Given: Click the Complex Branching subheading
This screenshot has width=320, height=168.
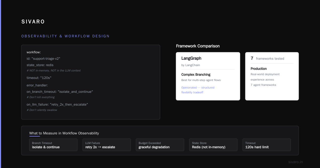Looking at the screenshot, I should point(196,75).
